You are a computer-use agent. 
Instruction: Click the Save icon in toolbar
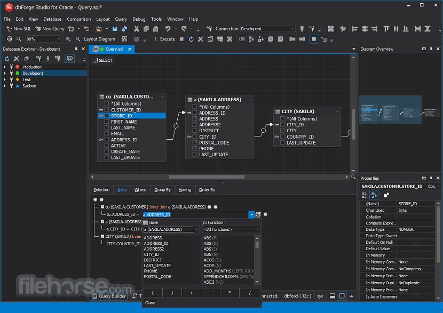115,28
